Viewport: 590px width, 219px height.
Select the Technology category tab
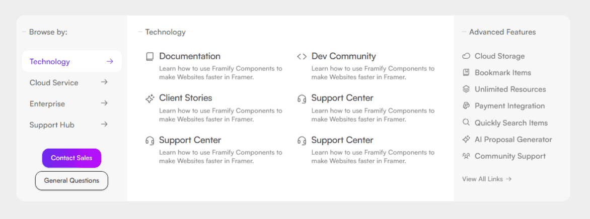point(72,61)
